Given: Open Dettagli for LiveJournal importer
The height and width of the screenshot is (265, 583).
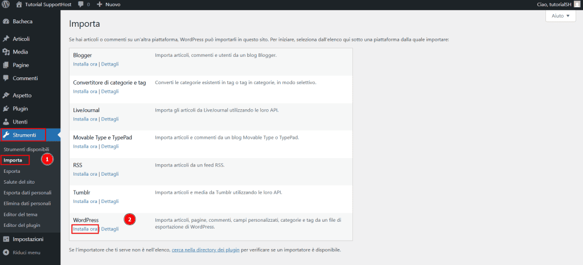Looking at the screenshot, I should point(110,119).
